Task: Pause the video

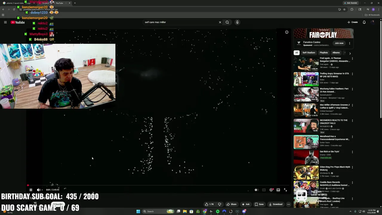Action: click(31, 190)
